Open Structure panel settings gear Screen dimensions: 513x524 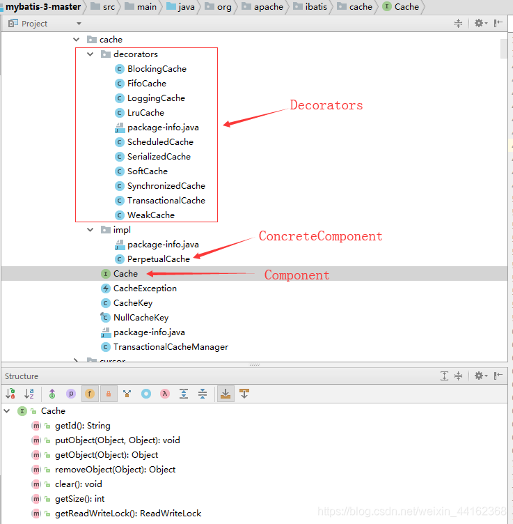tap(481, 376)
